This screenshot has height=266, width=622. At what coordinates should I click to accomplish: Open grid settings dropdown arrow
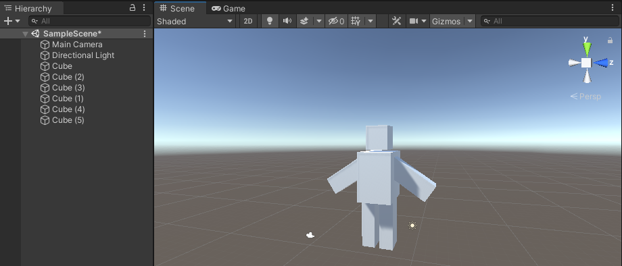pyautogui.click(x=370, y=21)
